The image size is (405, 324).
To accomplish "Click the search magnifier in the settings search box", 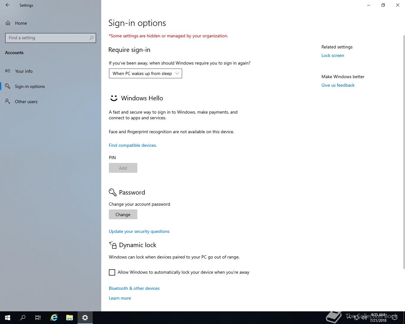I will [91, 38].
